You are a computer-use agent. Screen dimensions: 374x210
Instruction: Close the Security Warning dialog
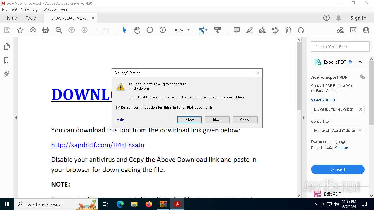pos(258,73)
